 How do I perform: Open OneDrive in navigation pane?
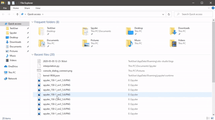13,66
